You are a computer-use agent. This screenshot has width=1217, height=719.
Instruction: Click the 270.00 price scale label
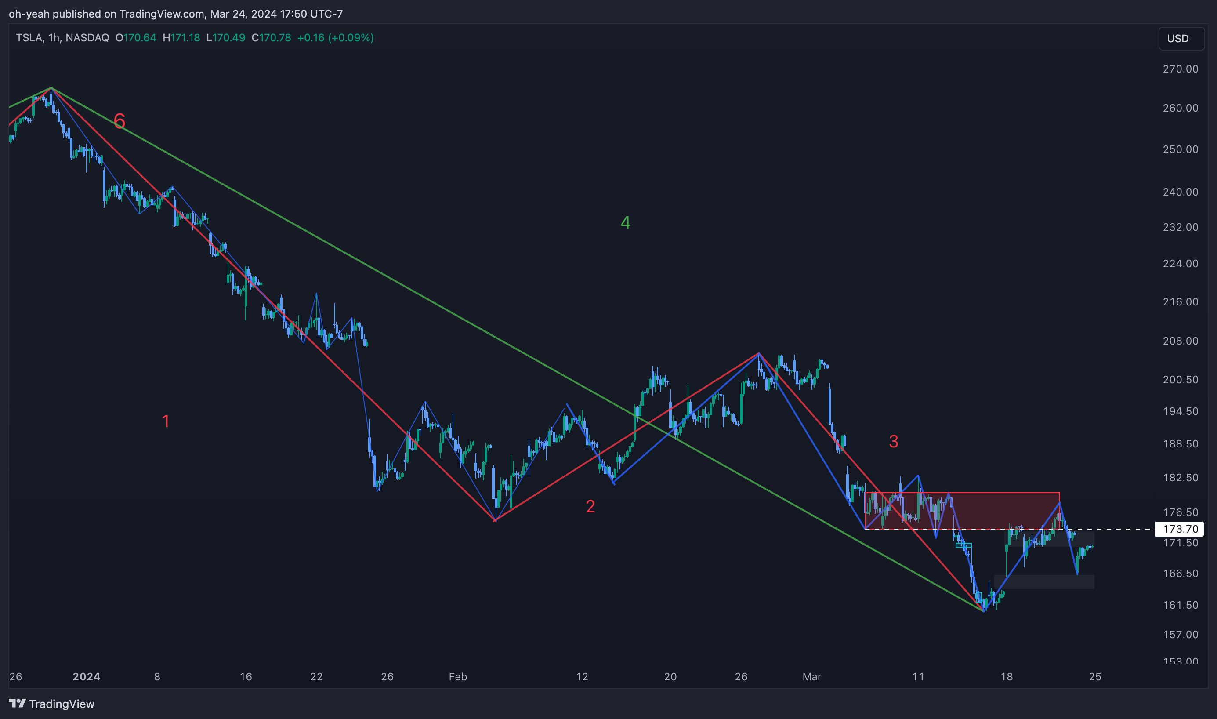click(1180, 69)
